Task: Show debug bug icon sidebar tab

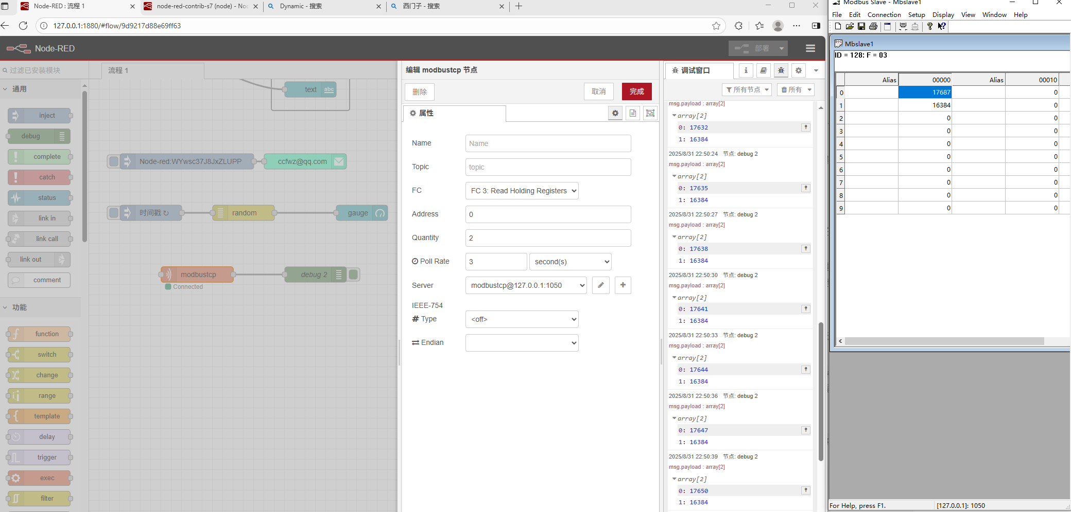Action: click(781, 70)
